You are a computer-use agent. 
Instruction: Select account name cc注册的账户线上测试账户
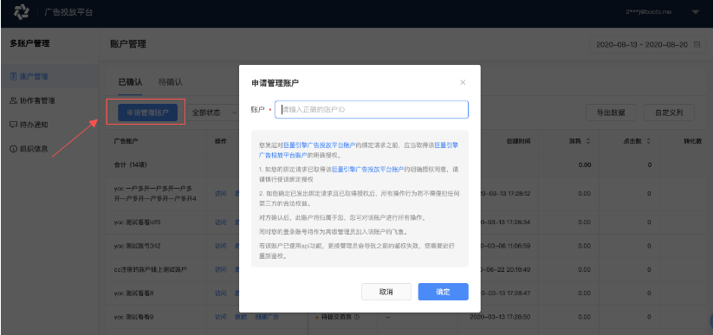coord(151,269)
